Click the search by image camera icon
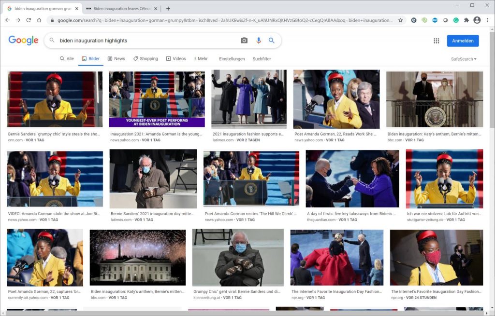This screenshot has width=495, height=316. [244, 41]
